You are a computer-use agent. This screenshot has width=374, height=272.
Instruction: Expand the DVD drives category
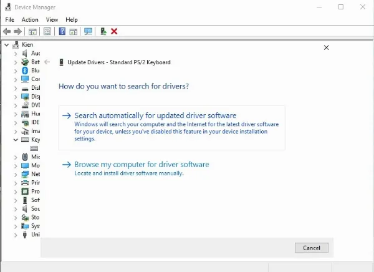coord(16,105)
